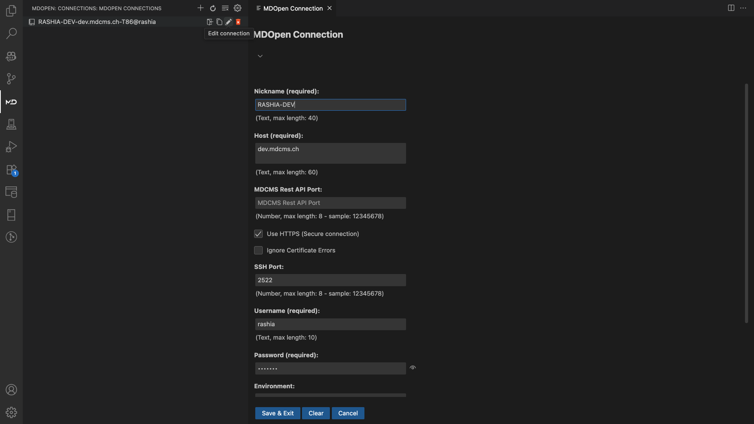Switch to the MDOpen Connection tab
The height and width of the screenshot is (424, 754).
[293, 8]
